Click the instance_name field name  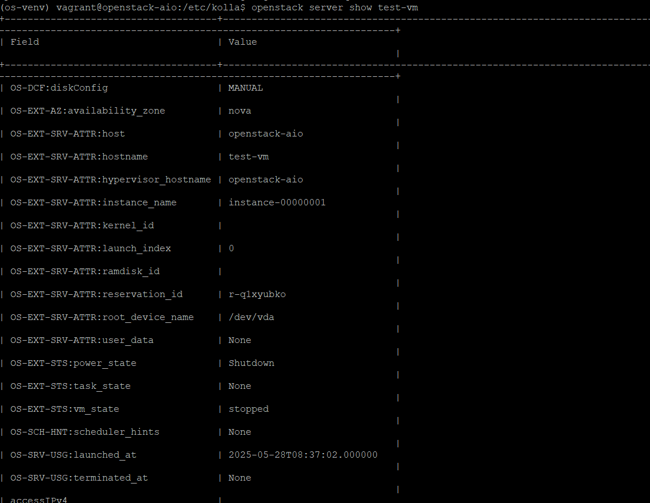(94, 202)
